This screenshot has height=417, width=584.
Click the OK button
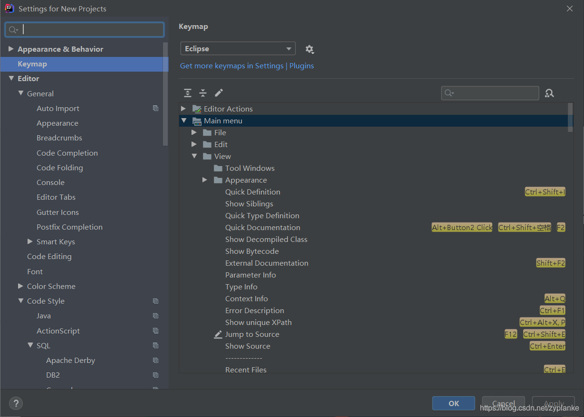453,403
